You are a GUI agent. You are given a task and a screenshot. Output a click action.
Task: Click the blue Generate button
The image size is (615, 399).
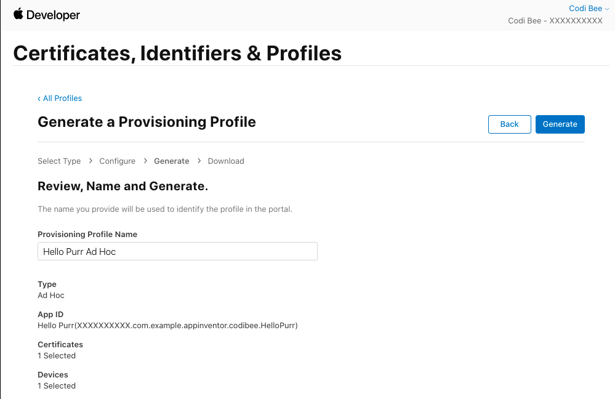(x=560, y=124)
